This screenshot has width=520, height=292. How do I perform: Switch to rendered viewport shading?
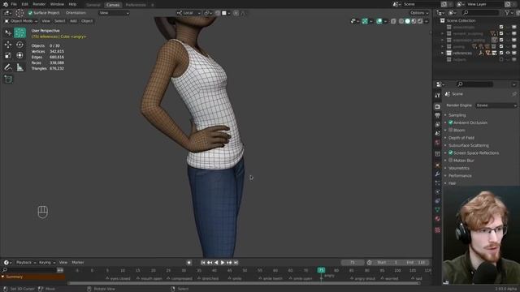click(x=420, y=21)
